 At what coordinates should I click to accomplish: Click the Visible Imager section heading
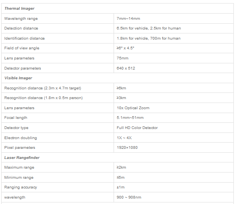18,78
